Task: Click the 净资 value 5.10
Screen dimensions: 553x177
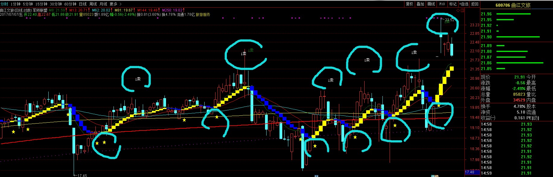Action: coord(521,112)
